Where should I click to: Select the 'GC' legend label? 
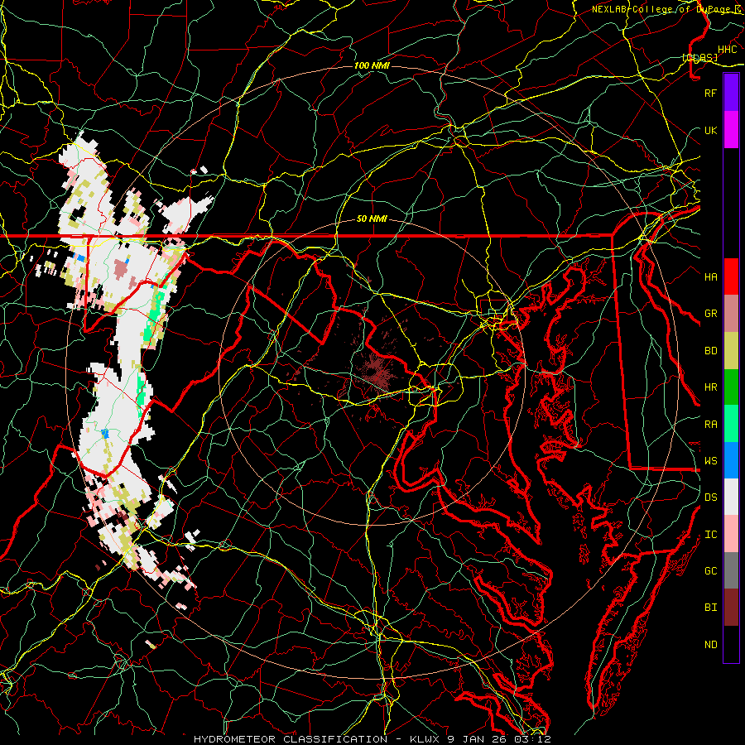click(710, 571)
